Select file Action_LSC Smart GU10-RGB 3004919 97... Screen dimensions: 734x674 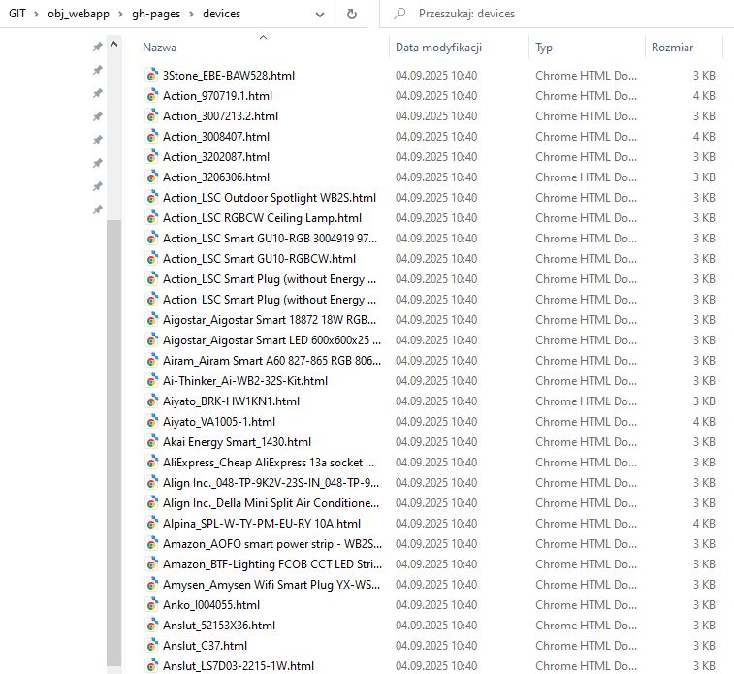pyautogui.click(x=270, y=239)
